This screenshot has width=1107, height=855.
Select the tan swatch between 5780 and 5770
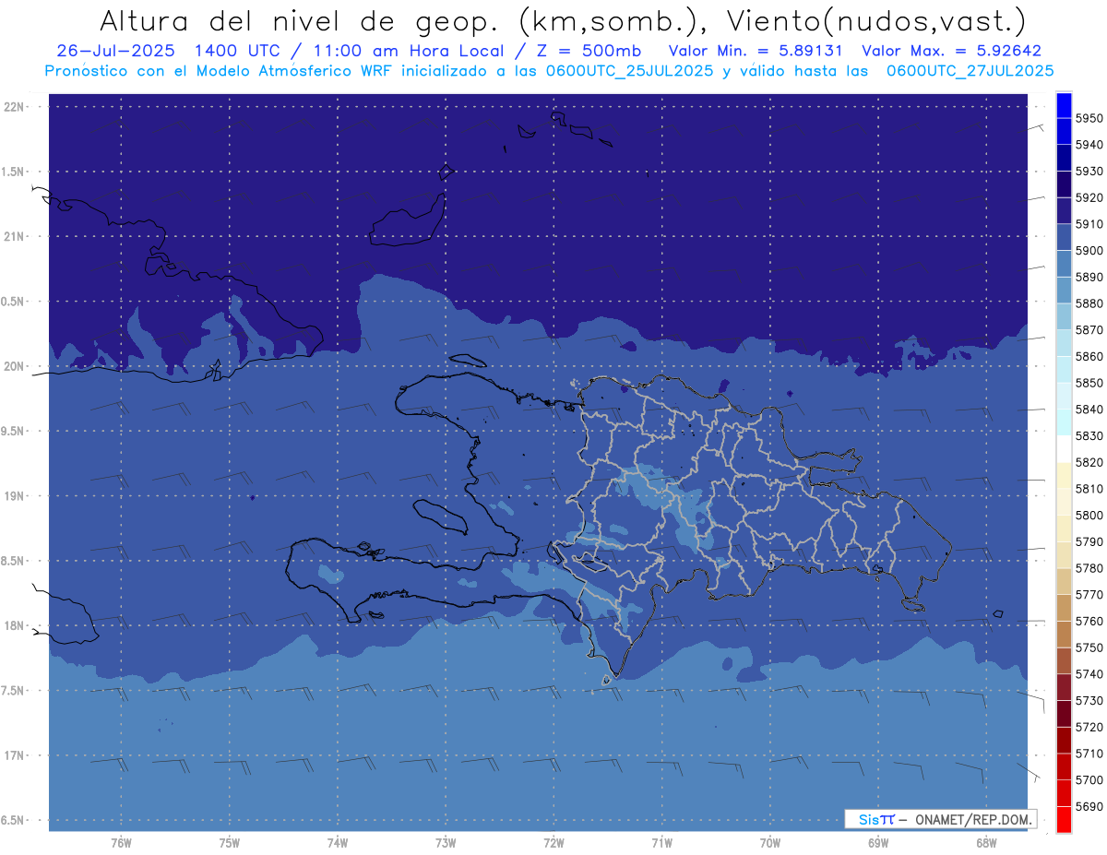click(1064, 581)
